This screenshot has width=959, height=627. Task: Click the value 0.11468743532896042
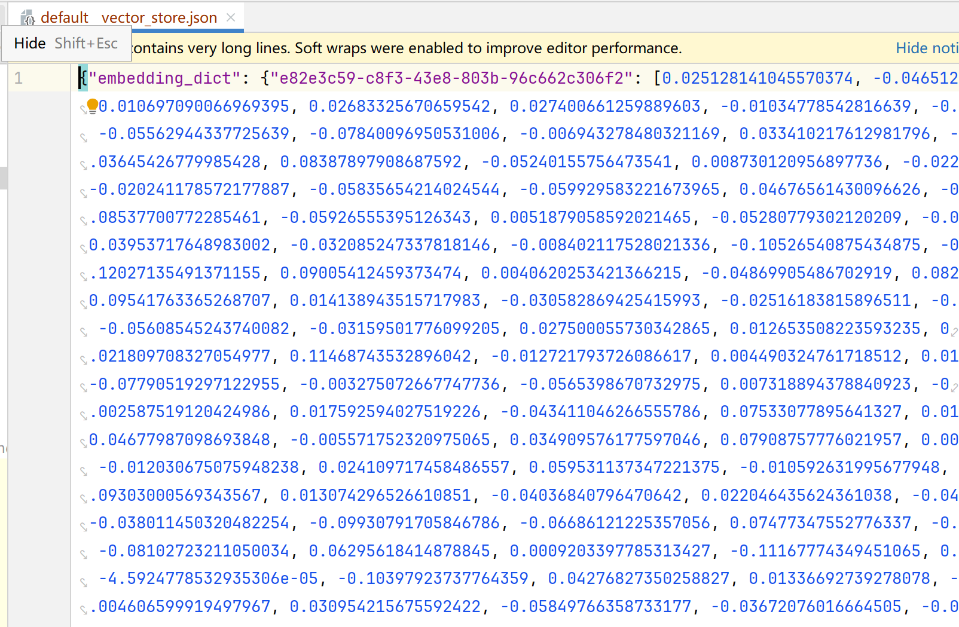[x=381, y=356]
